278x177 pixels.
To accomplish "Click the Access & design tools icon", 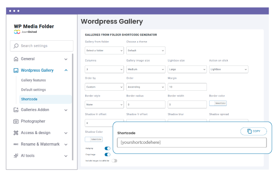I will [x=16, y=133].
